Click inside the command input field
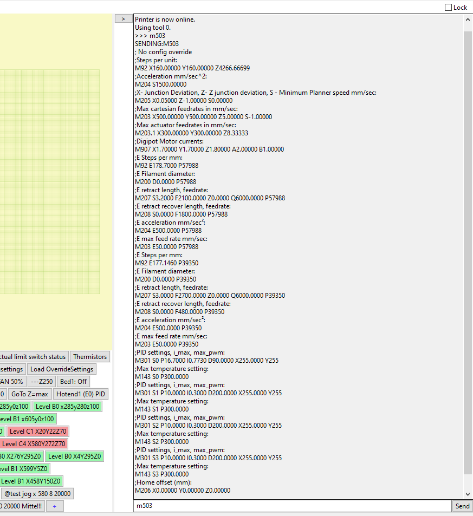This screenshot has height=516, width=473. tap(293, 506)
